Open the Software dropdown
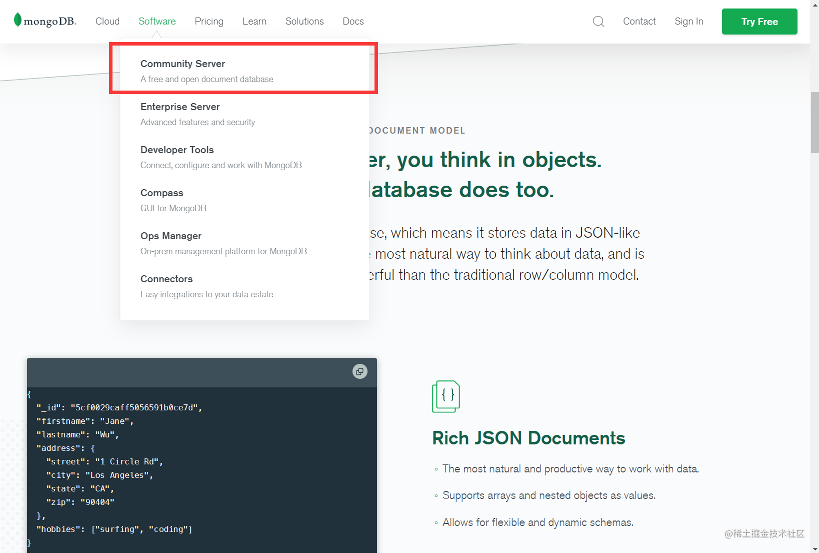 (157, 21)
